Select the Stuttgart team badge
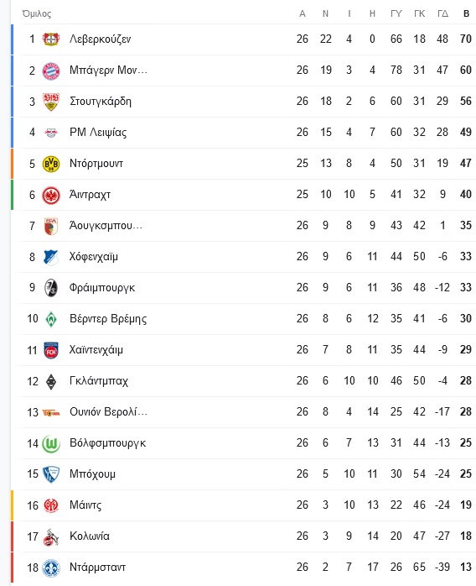 click(x=51, y=102)
